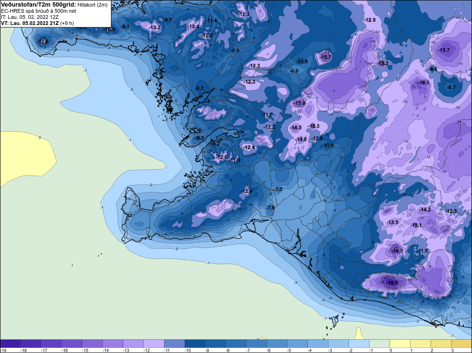Click the legend scale number 0
This screenshot has height=353, width=472.
(390, 350)
